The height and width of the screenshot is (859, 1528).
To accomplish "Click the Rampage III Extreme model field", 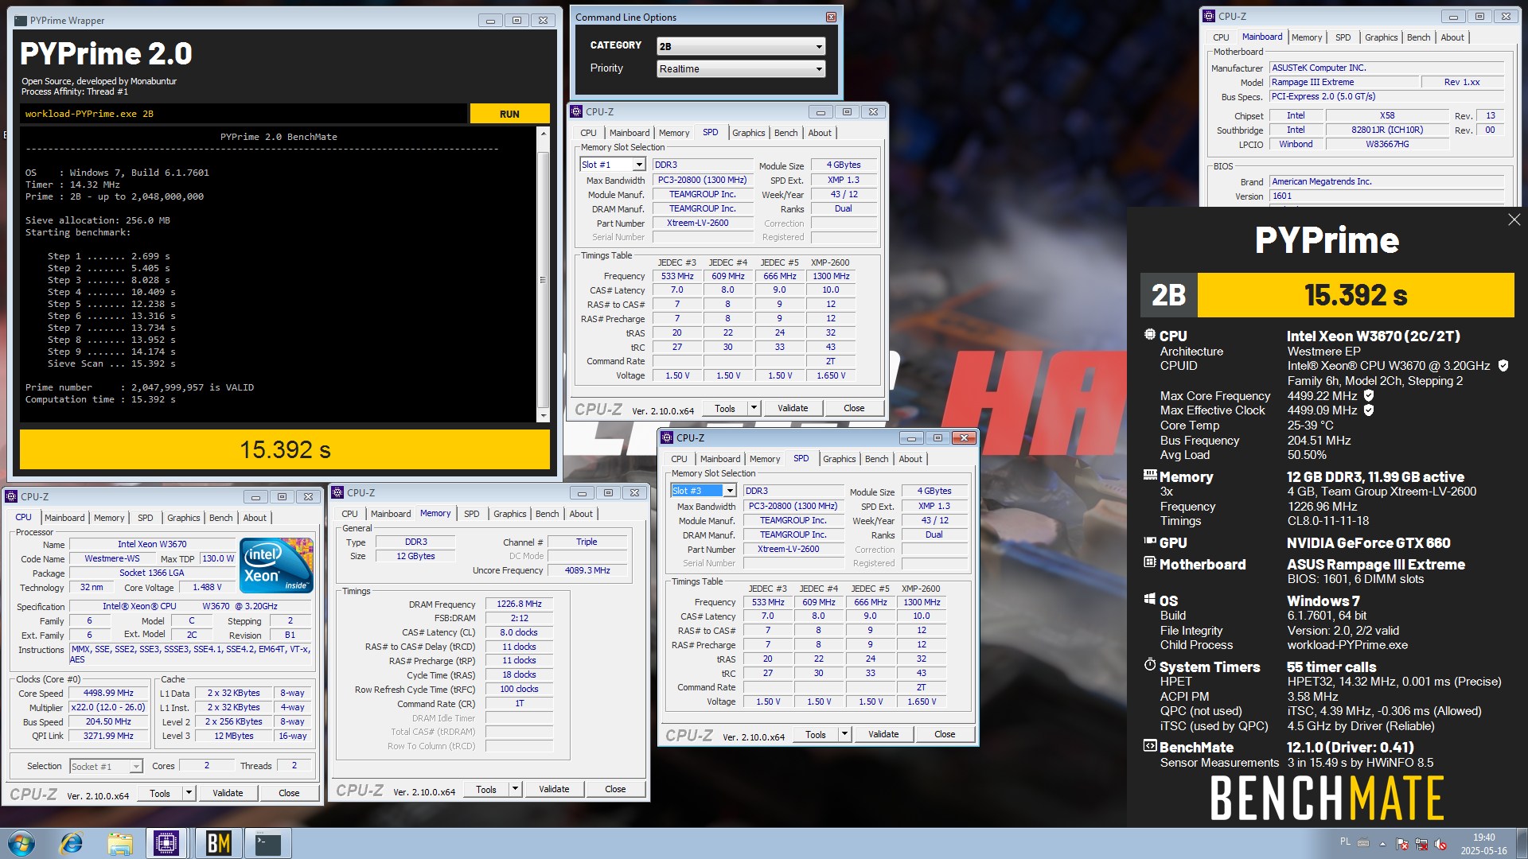I will [1344, 82].
